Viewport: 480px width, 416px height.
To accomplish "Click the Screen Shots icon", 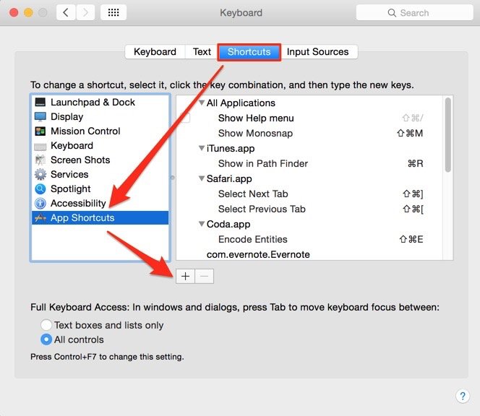I will [40, 160].
